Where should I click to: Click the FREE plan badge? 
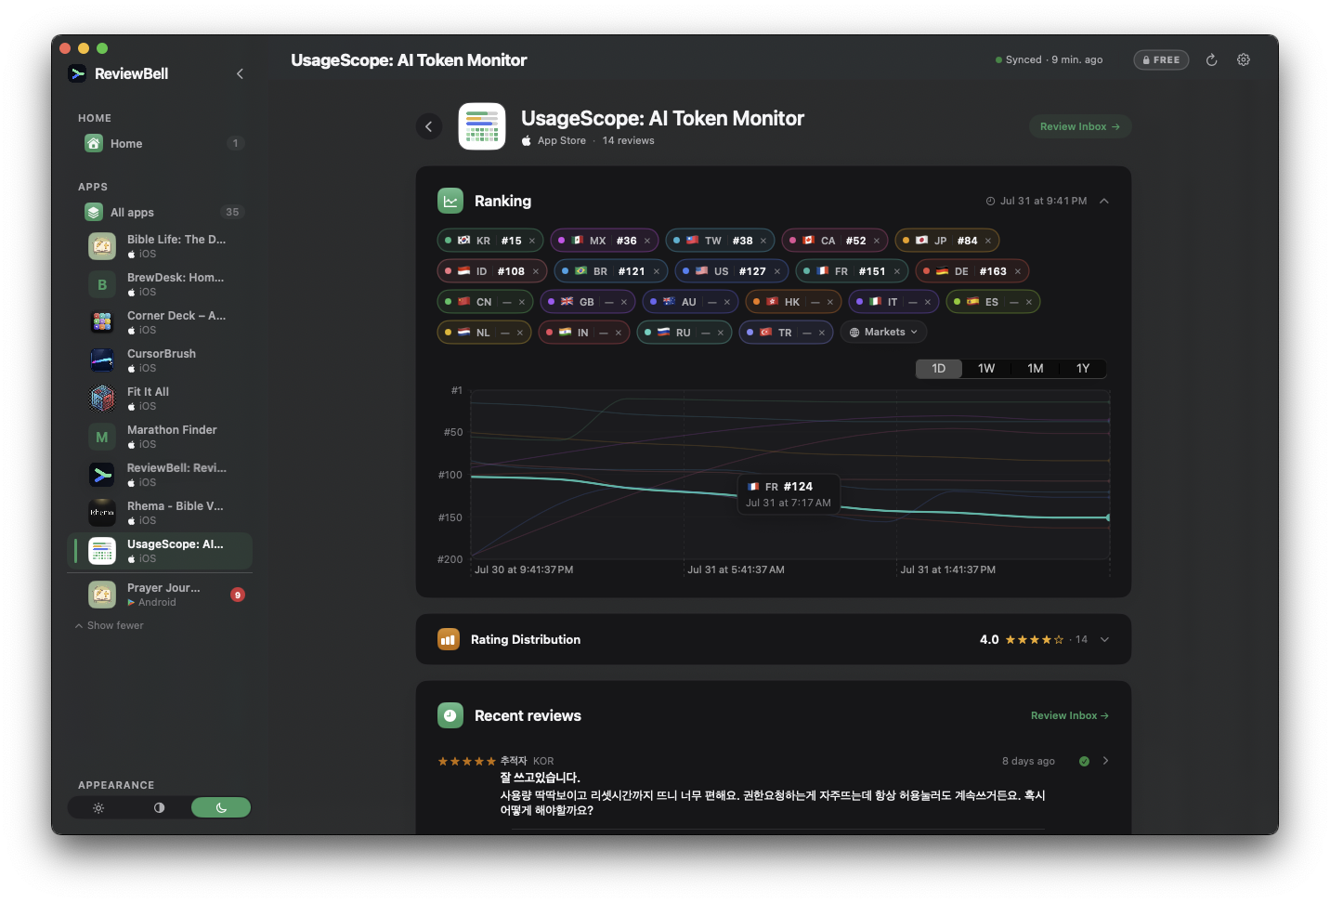(1161, 60)
